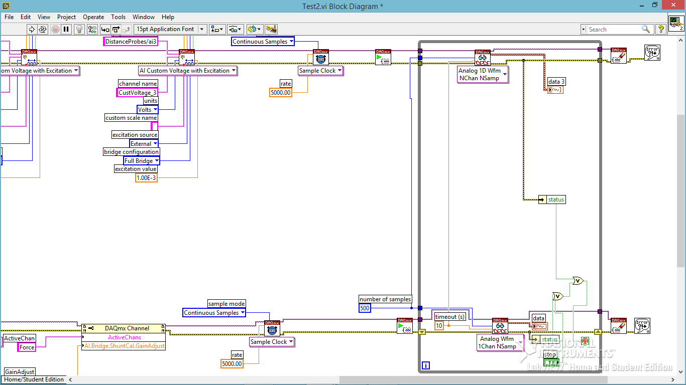Open the Operate menu

pos(93,17)
